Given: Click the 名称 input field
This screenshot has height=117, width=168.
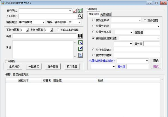Looking at the screenshot, I should coord(45,36).
